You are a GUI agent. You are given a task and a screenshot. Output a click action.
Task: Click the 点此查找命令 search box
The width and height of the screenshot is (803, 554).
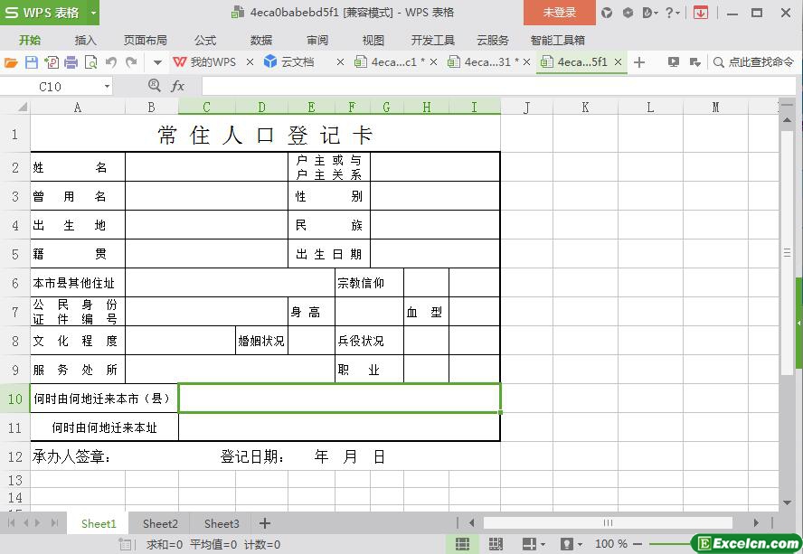pos(760,62)
